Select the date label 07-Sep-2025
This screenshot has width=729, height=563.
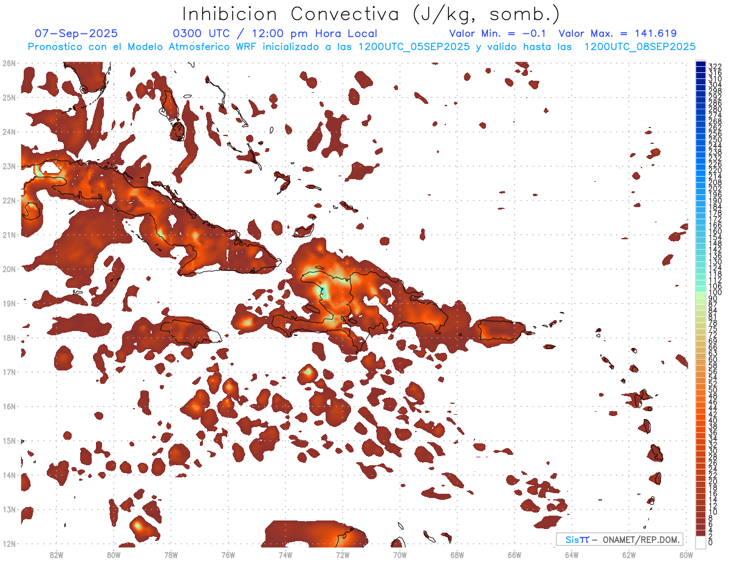(x=76, y=34)
